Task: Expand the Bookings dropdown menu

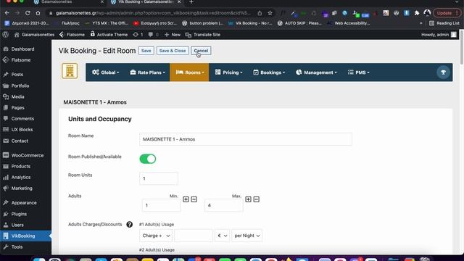Action: click(269, 72)
